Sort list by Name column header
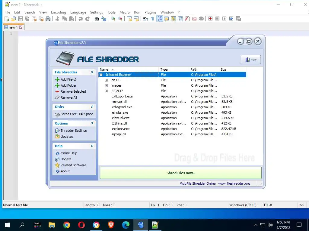Screen dimensions: 309x231 pyautogui.click(x=129, y=69)
